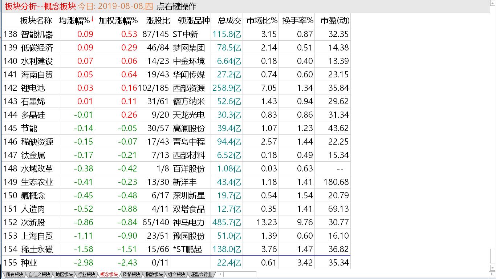Switch to the 所有板块 tab
The image size is (496, 279).
[x=15, y=275]
